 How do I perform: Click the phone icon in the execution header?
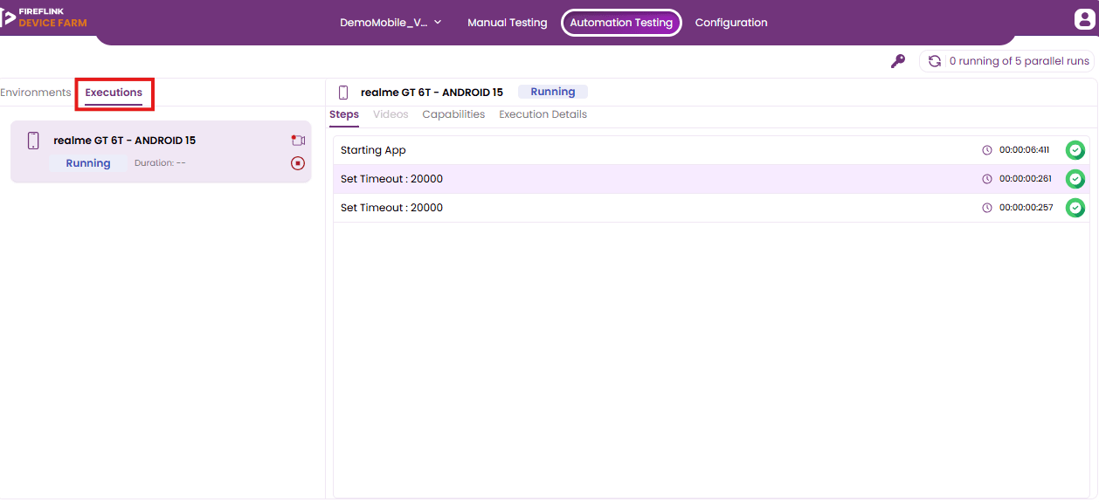pos(343,92)
